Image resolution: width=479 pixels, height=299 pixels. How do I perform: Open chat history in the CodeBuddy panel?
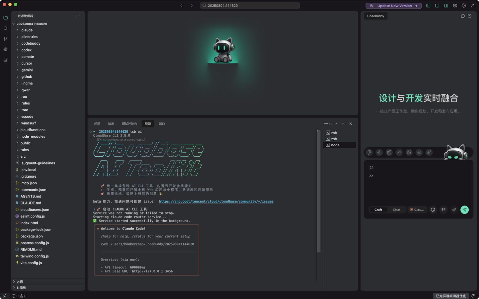coord(470,16)
